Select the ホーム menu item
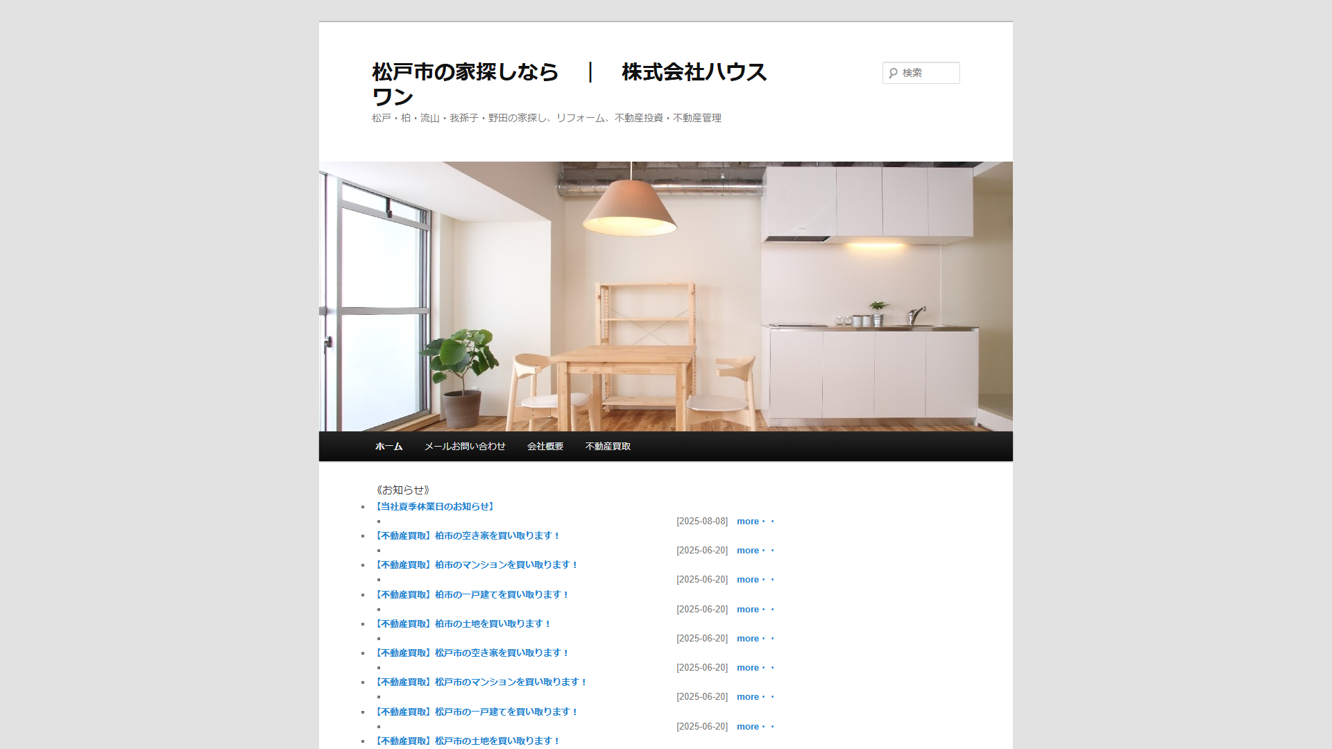 coord(388,447)
